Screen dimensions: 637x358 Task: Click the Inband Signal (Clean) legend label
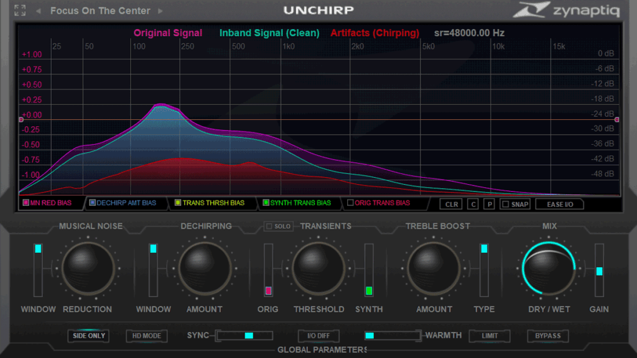(x=269, y=33)
